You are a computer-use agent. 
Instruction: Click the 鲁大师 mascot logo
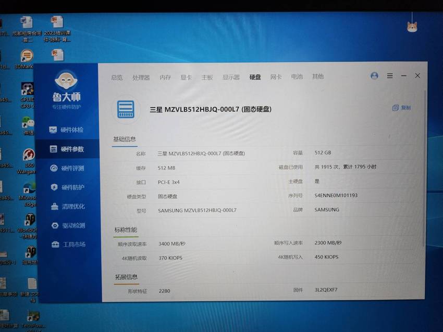tap(66, 80)
